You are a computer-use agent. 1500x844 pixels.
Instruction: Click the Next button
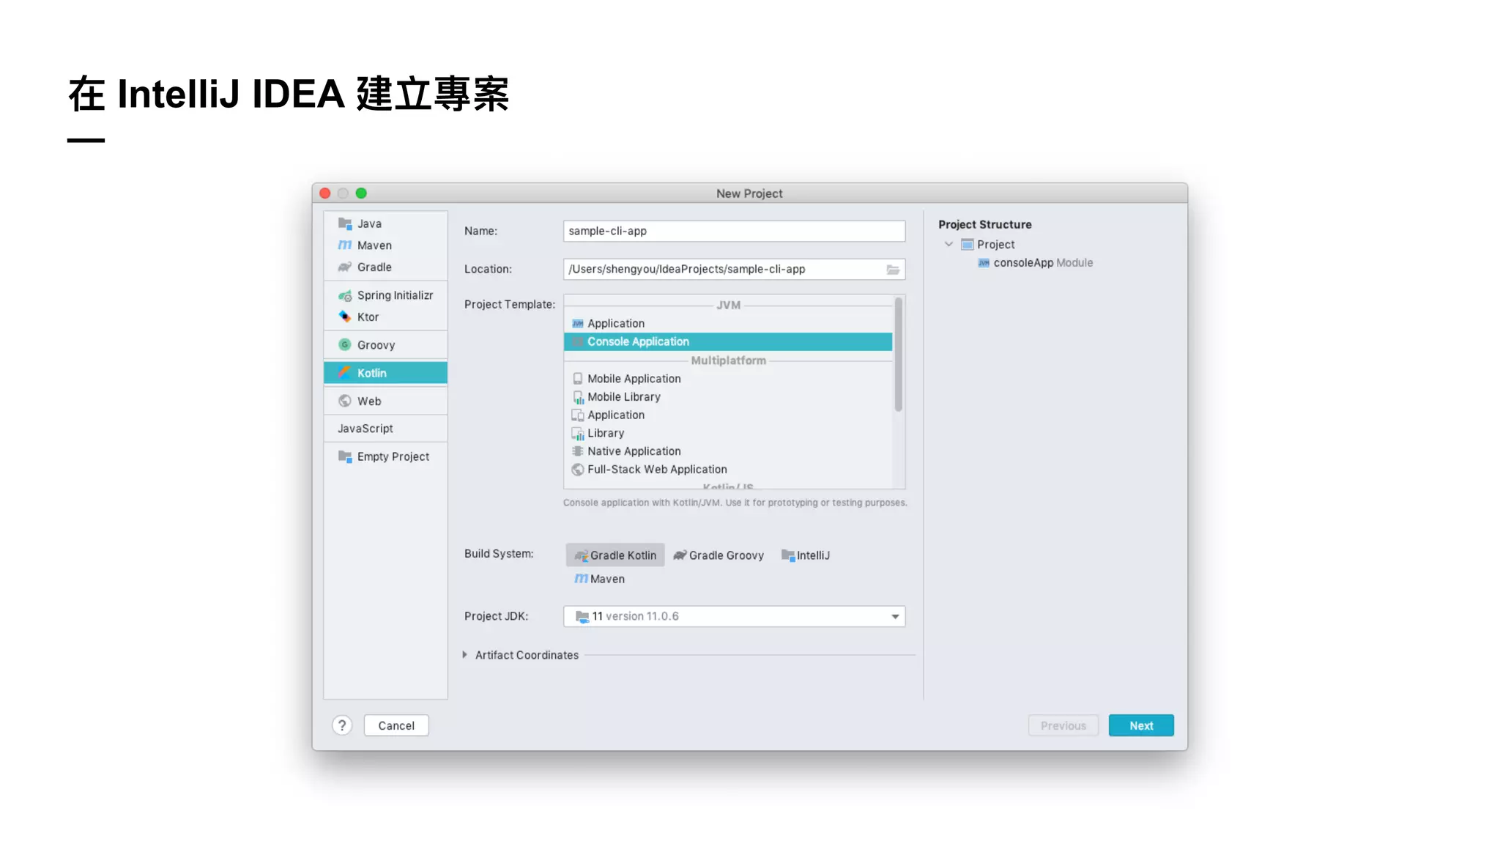pos(1141,725)
